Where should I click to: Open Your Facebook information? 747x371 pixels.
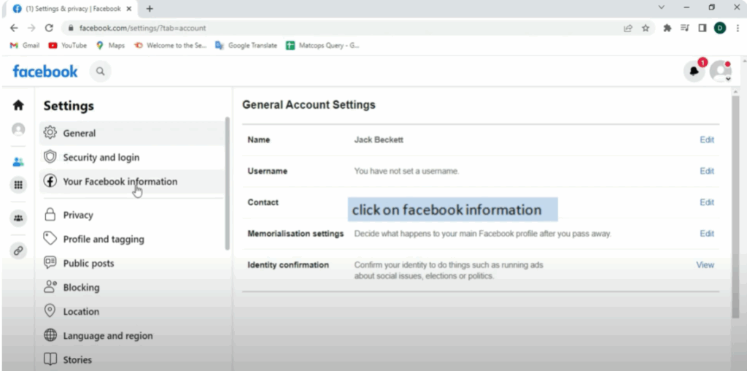coord(132,182)
